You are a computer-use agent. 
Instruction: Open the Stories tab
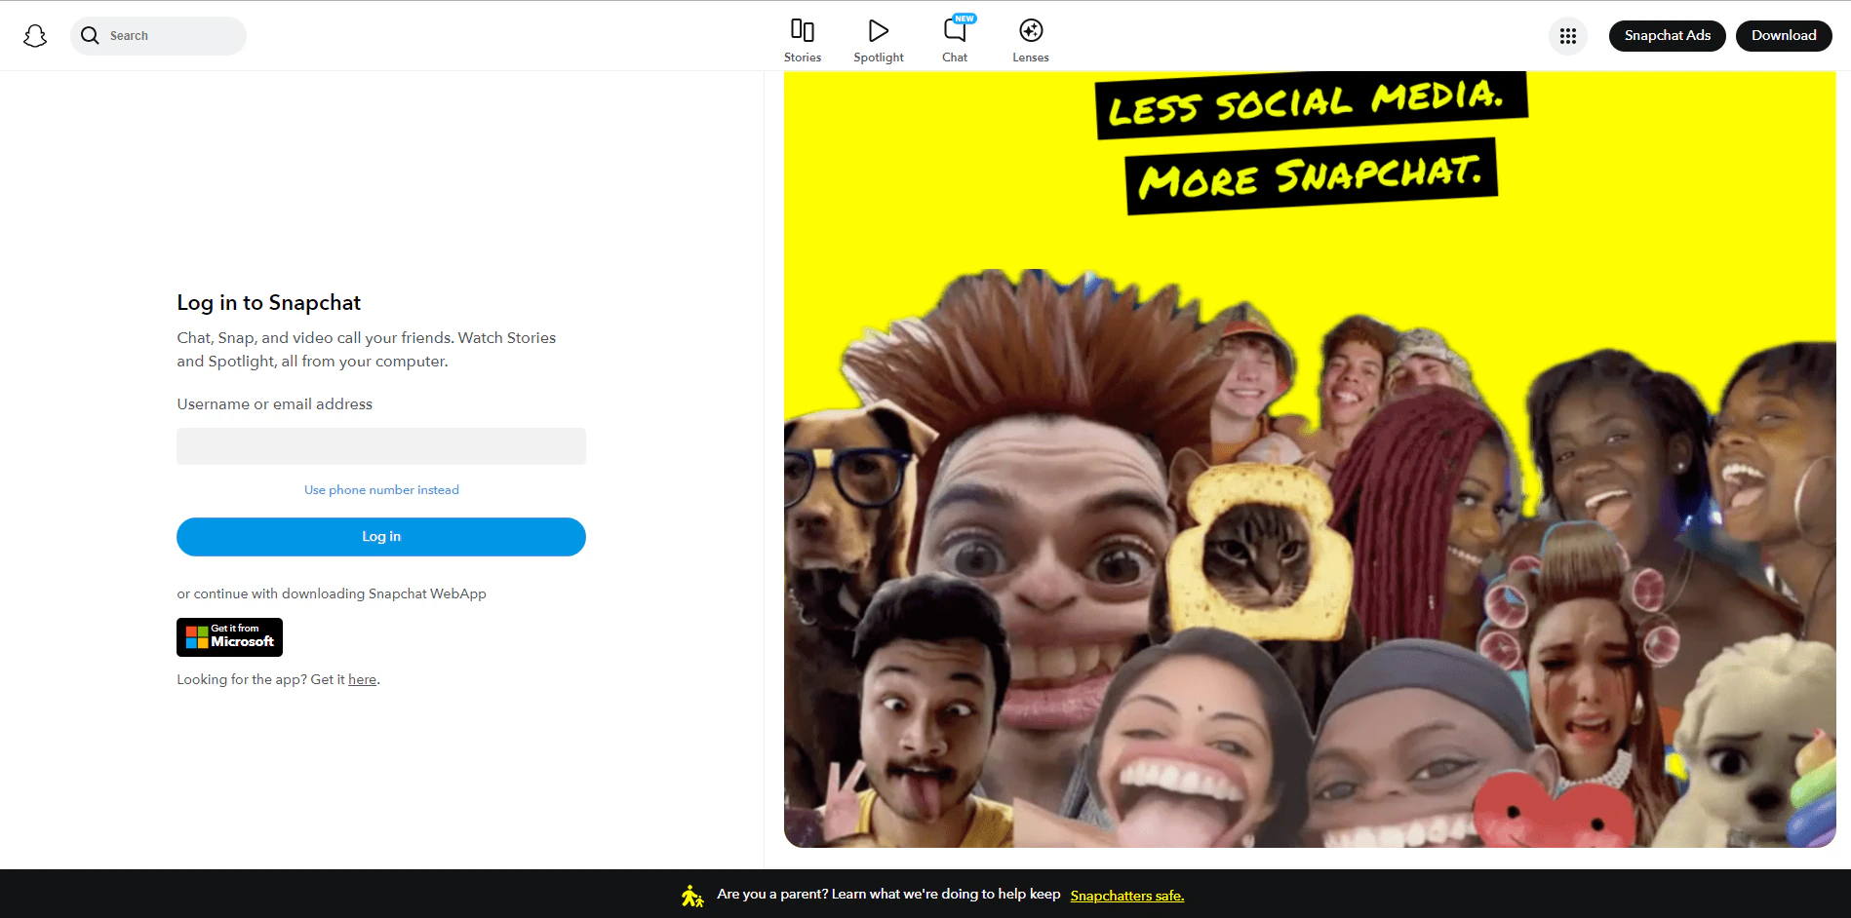tap(803, 41)
